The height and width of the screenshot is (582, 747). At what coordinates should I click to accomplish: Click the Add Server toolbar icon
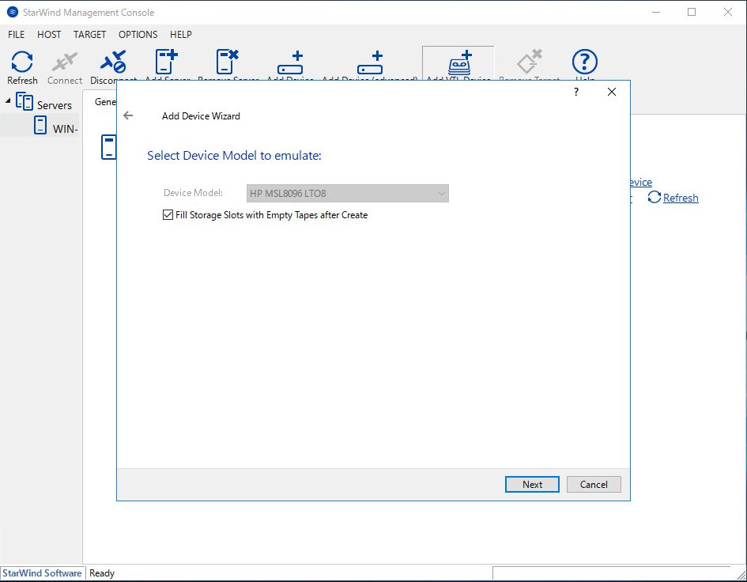(167, 63)
